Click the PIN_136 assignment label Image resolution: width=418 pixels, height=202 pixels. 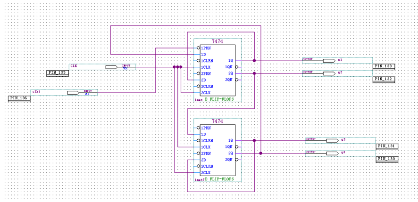[19, 98]
